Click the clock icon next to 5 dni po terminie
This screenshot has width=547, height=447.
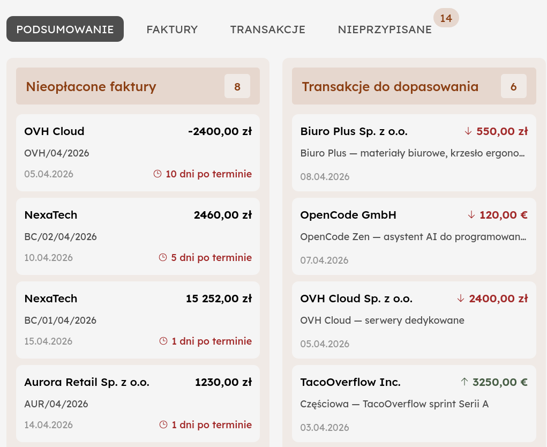pos(163,257)
